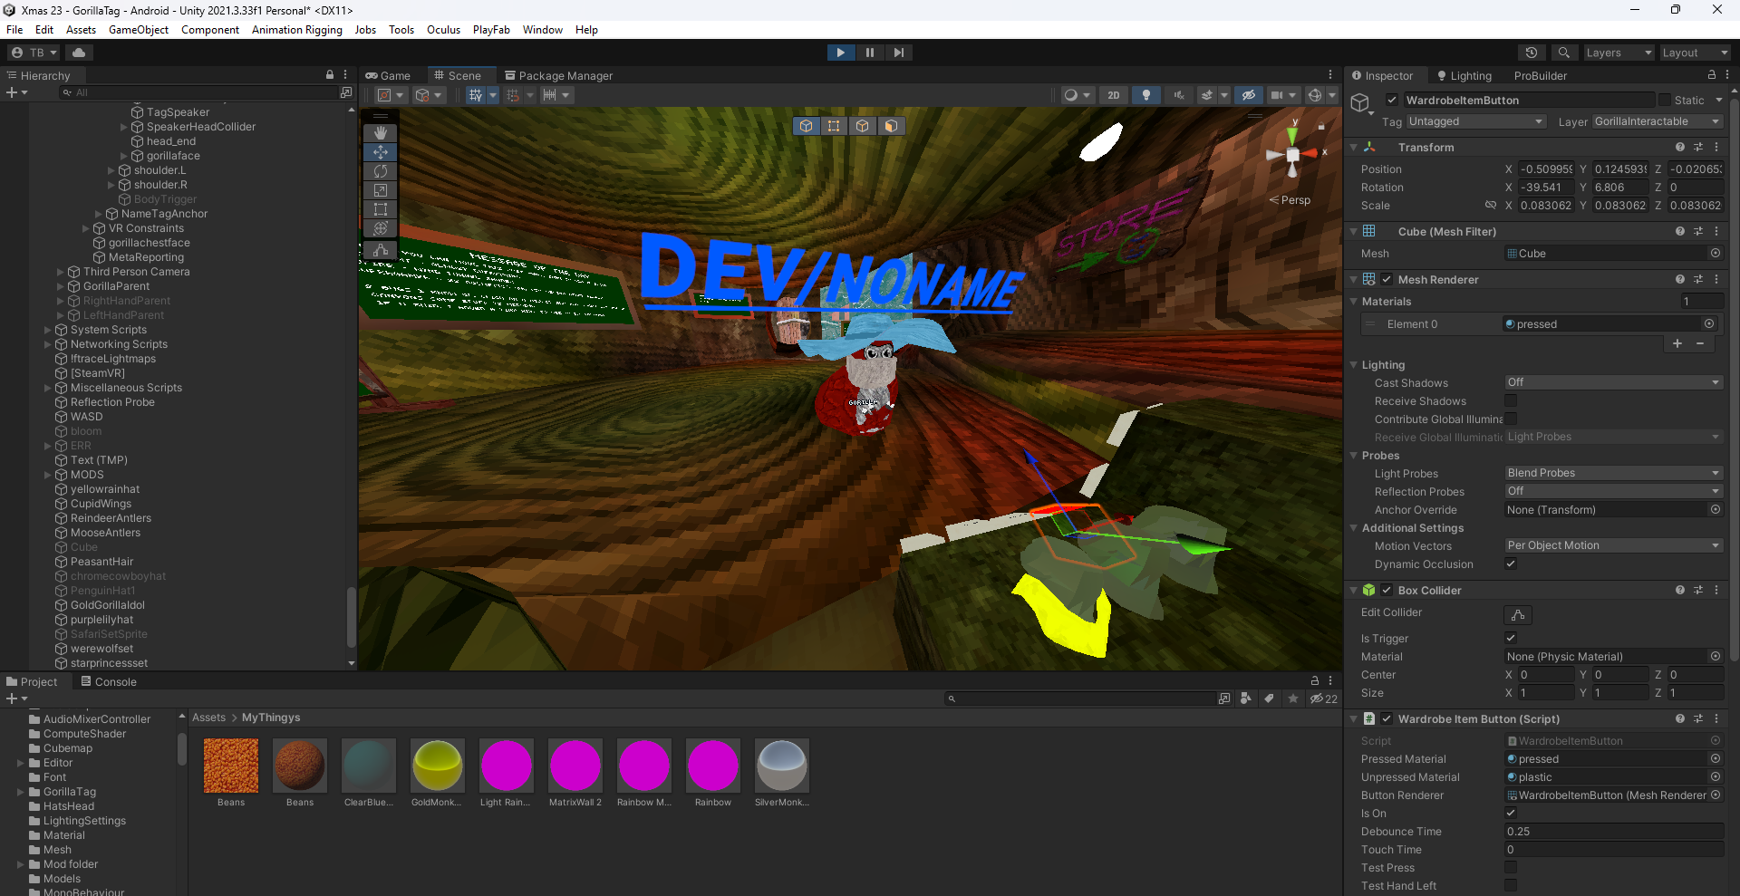The height and width of the screenshot is (896, 1740).
Task: Click the Pause button
Action: pyautogui.click(x=870, y=53)
